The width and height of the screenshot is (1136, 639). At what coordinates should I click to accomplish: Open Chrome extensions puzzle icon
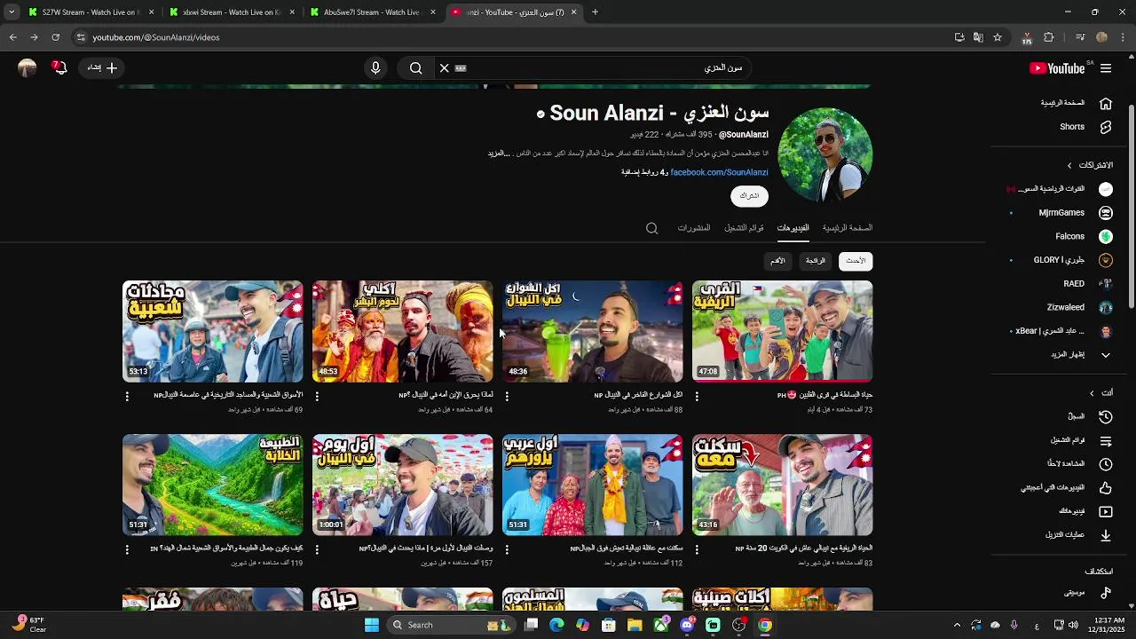coord(1049,37)
